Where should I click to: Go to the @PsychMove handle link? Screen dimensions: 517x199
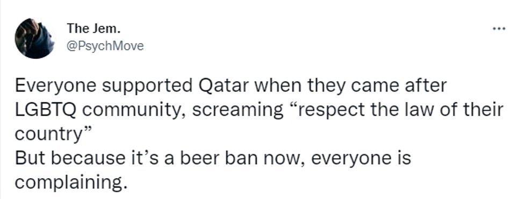[x=105, y=47]
